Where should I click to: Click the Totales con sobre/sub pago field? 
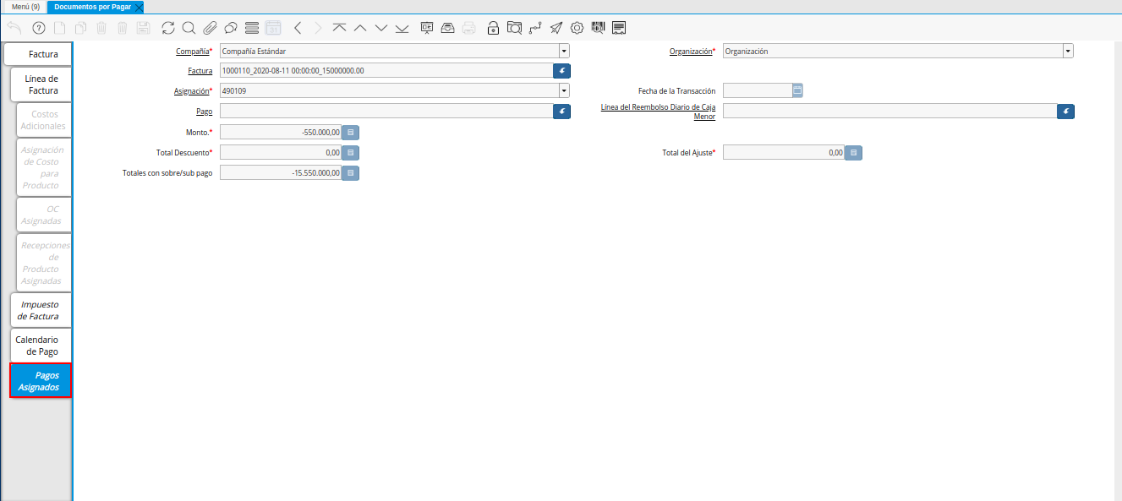[x=281, y=173]
